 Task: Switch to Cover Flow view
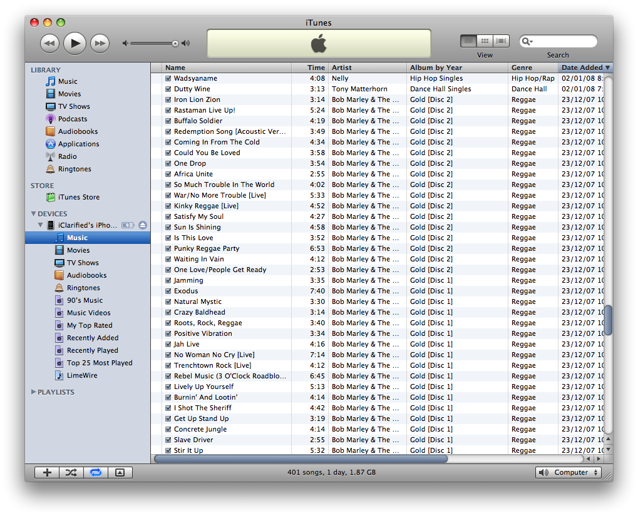pyautogui.click(x=502, y=41)
